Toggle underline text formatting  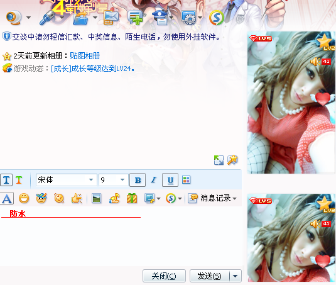tap(170, 180)
